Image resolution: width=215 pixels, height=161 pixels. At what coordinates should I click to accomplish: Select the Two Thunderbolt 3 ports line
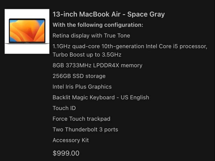pos(85,129)
